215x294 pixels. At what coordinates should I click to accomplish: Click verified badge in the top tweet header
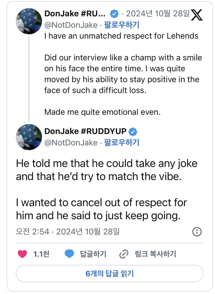click(x=115, y=13)
